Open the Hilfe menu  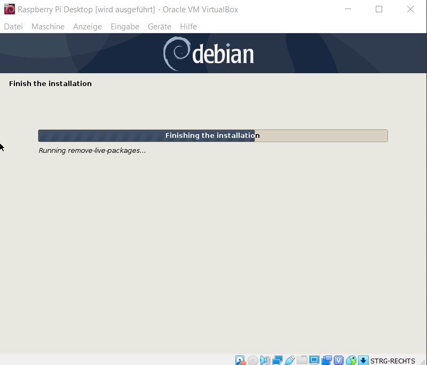click(x=188, y=26)
